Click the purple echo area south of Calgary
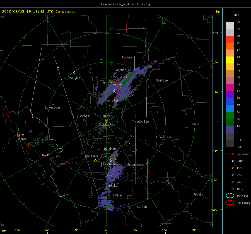The image size is (251, 234). tap(114, 173)
